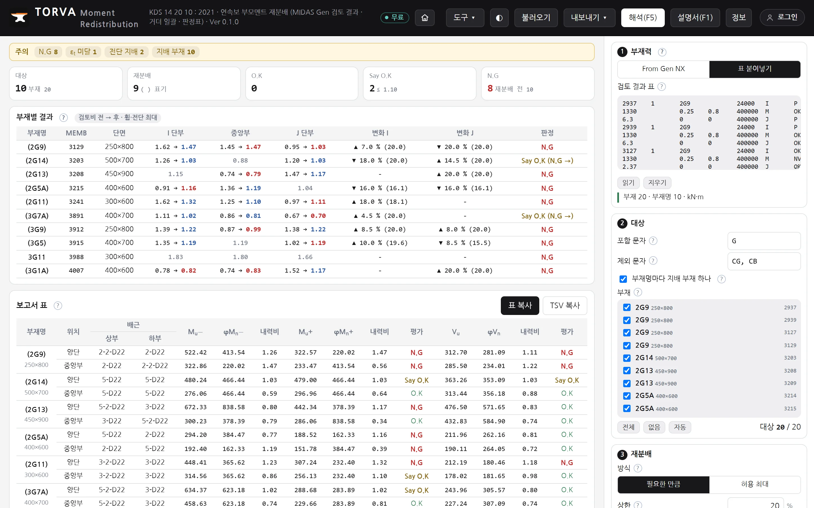Uncheck 부재명마다 지배 부재 하나 checkbox

click(623, 279)
